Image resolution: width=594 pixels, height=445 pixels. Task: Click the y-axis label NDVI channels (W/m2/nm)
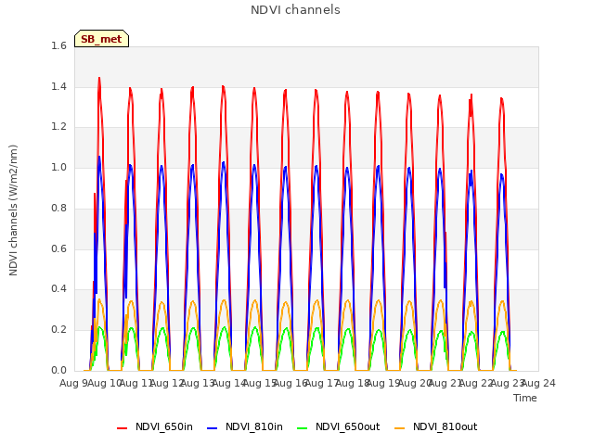point(13,210)
